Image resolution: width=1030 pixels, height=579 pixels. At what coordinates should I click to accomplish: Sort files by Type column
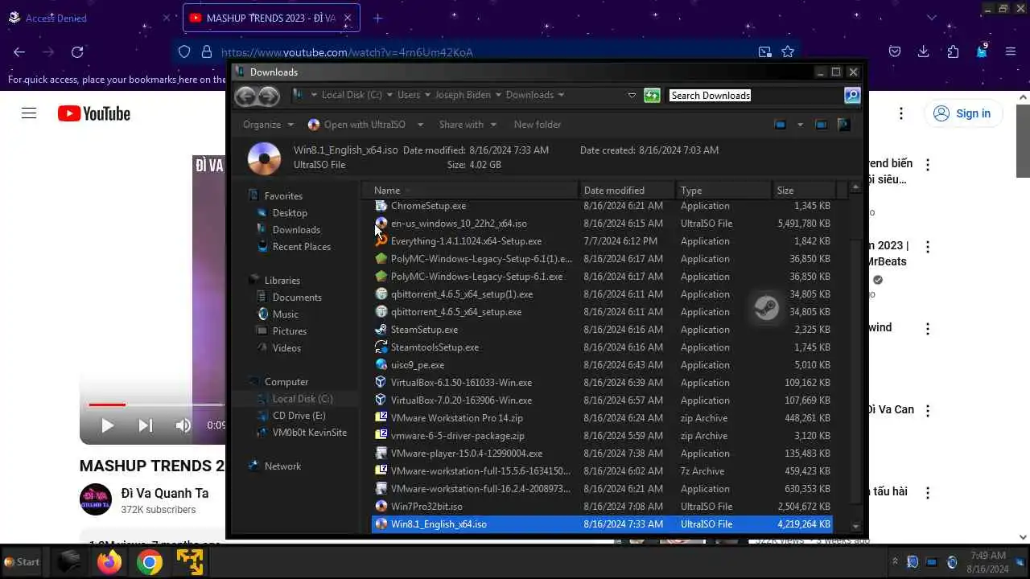(x=723, y=191)
